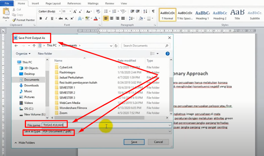264x156 pixels.
Task: Click the Copy icon in the ribbon
Action: click(x=14, y=15)
